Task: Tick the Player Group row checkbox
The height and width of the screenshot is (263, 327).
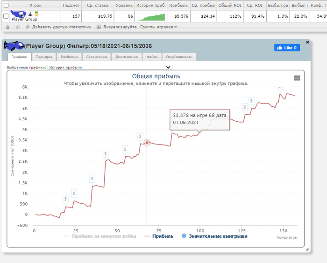Action: click(x=6, y=16)
